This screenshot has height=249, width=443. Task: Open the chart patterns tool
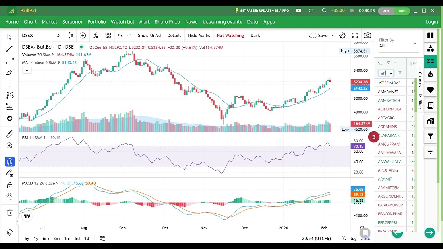tap(10, 95)
